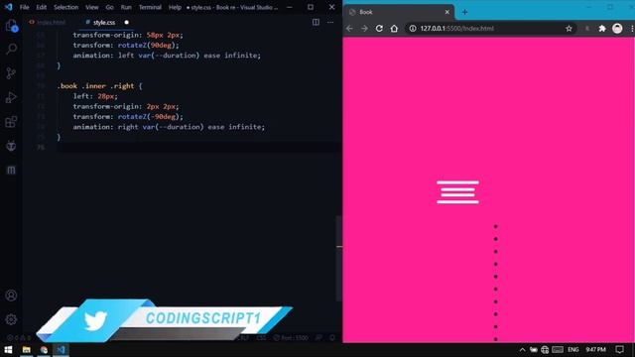Click 'rotateZ(-90deg)' in the code
The image size is (635, 357).
pos(148,117)
